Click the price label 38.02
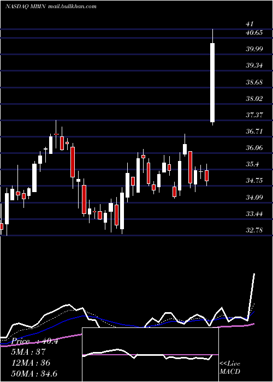Screen dimensions: 273x382 (254, 98)
